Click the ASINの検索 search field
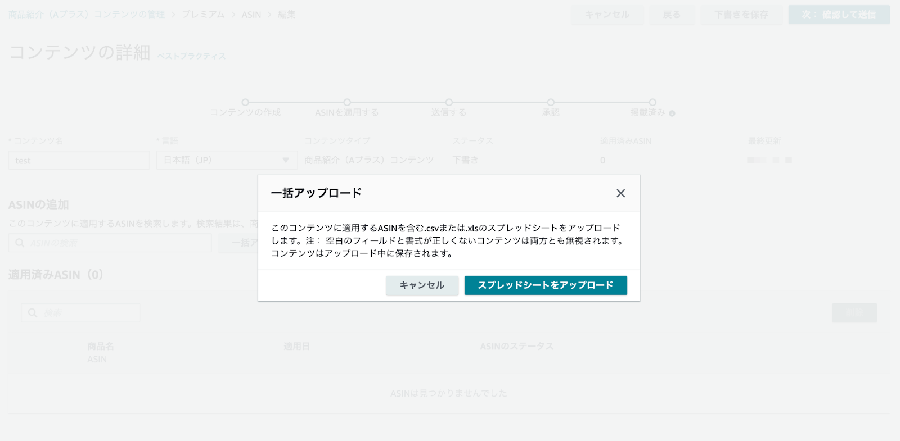Image resolution: width=900 pixels, height=441 pixels. pos(110,243)
